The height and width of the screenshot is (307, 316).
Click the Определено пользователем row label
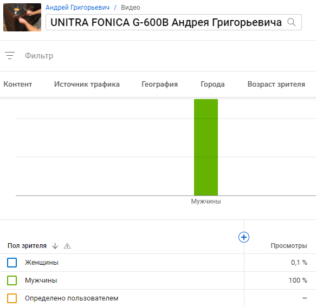point(72,298)
